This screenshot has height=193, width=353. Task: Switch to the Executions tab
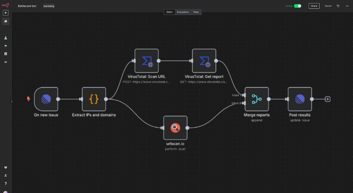183,12
